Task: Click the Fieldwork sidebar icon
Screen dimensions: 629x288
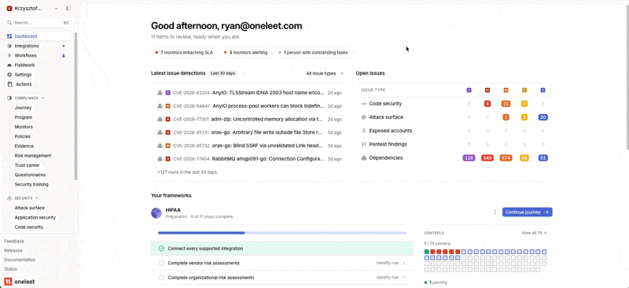Action: (x=9, y=65)
